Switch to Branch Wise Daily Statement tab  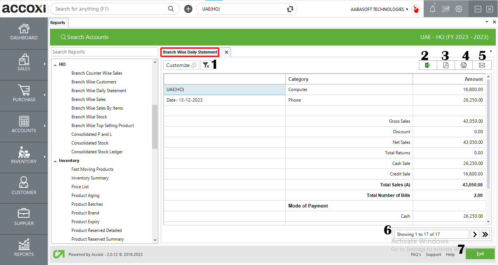pos(190,52)
